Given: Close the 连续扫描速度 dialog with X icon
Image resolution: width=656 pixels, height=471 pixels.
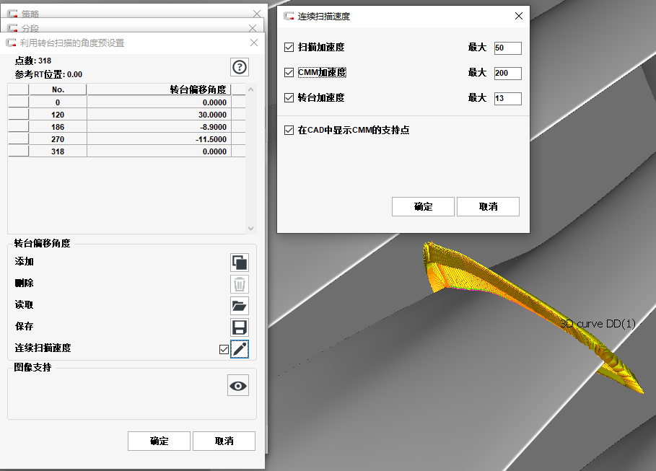Looking at the screenshot, I should [x=518, y=15].
